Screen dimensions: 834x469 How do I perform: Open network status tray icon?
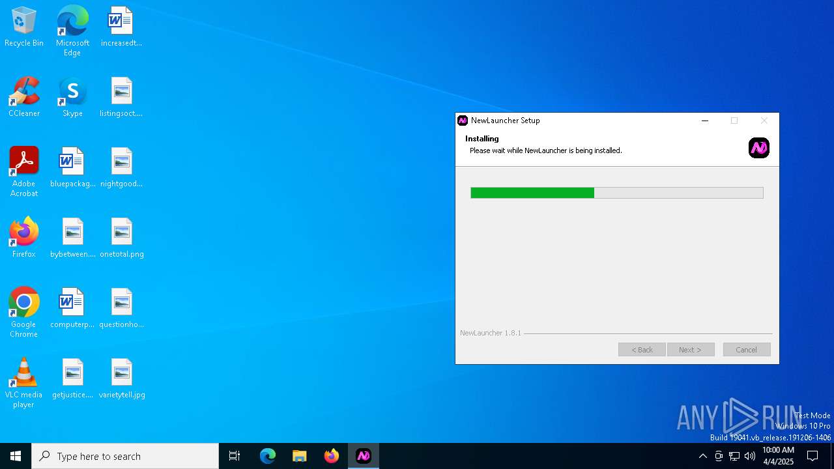coord(734,456)
